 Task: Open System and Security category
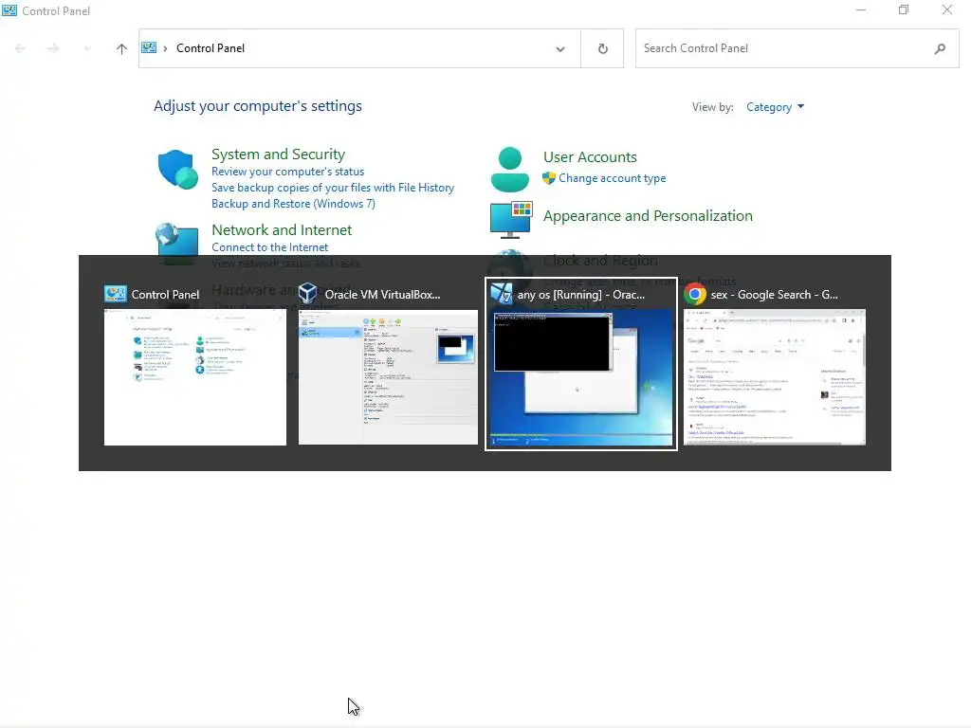278,155
